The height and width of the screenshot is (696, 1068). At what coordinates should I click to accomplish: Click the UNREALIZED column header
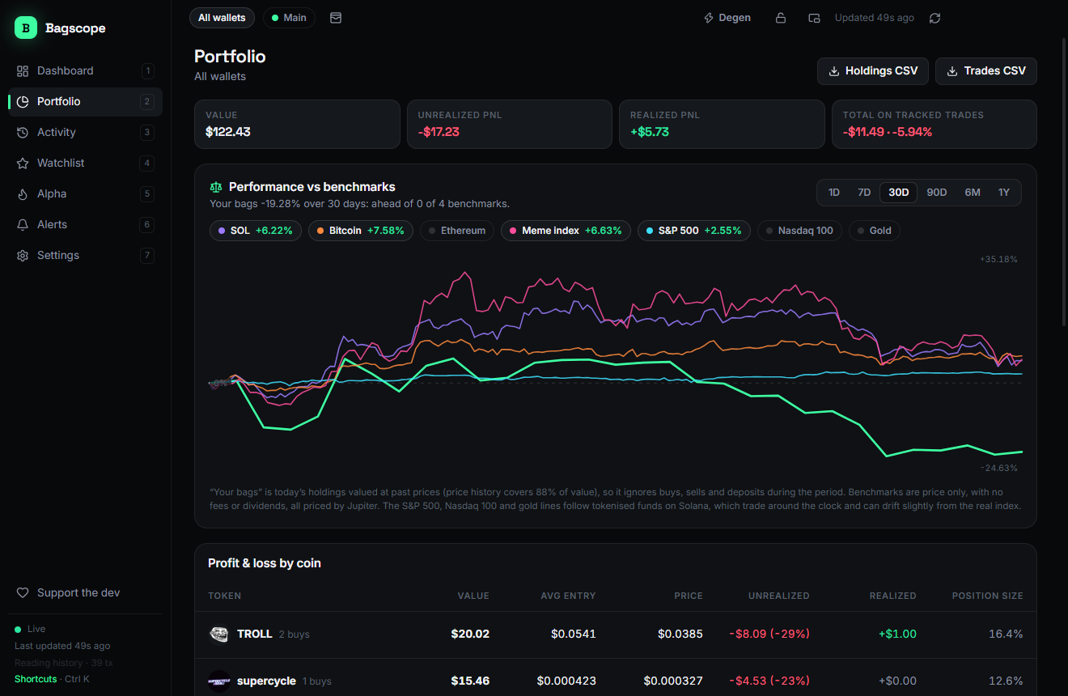778,596
